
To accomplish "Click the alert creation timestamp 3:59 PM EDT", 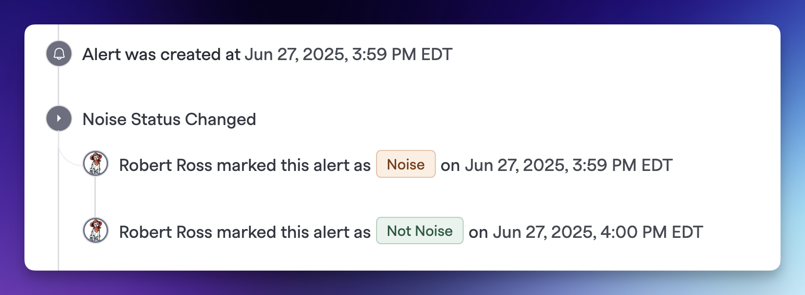I will pyautogui.click(x=402, y=54).
